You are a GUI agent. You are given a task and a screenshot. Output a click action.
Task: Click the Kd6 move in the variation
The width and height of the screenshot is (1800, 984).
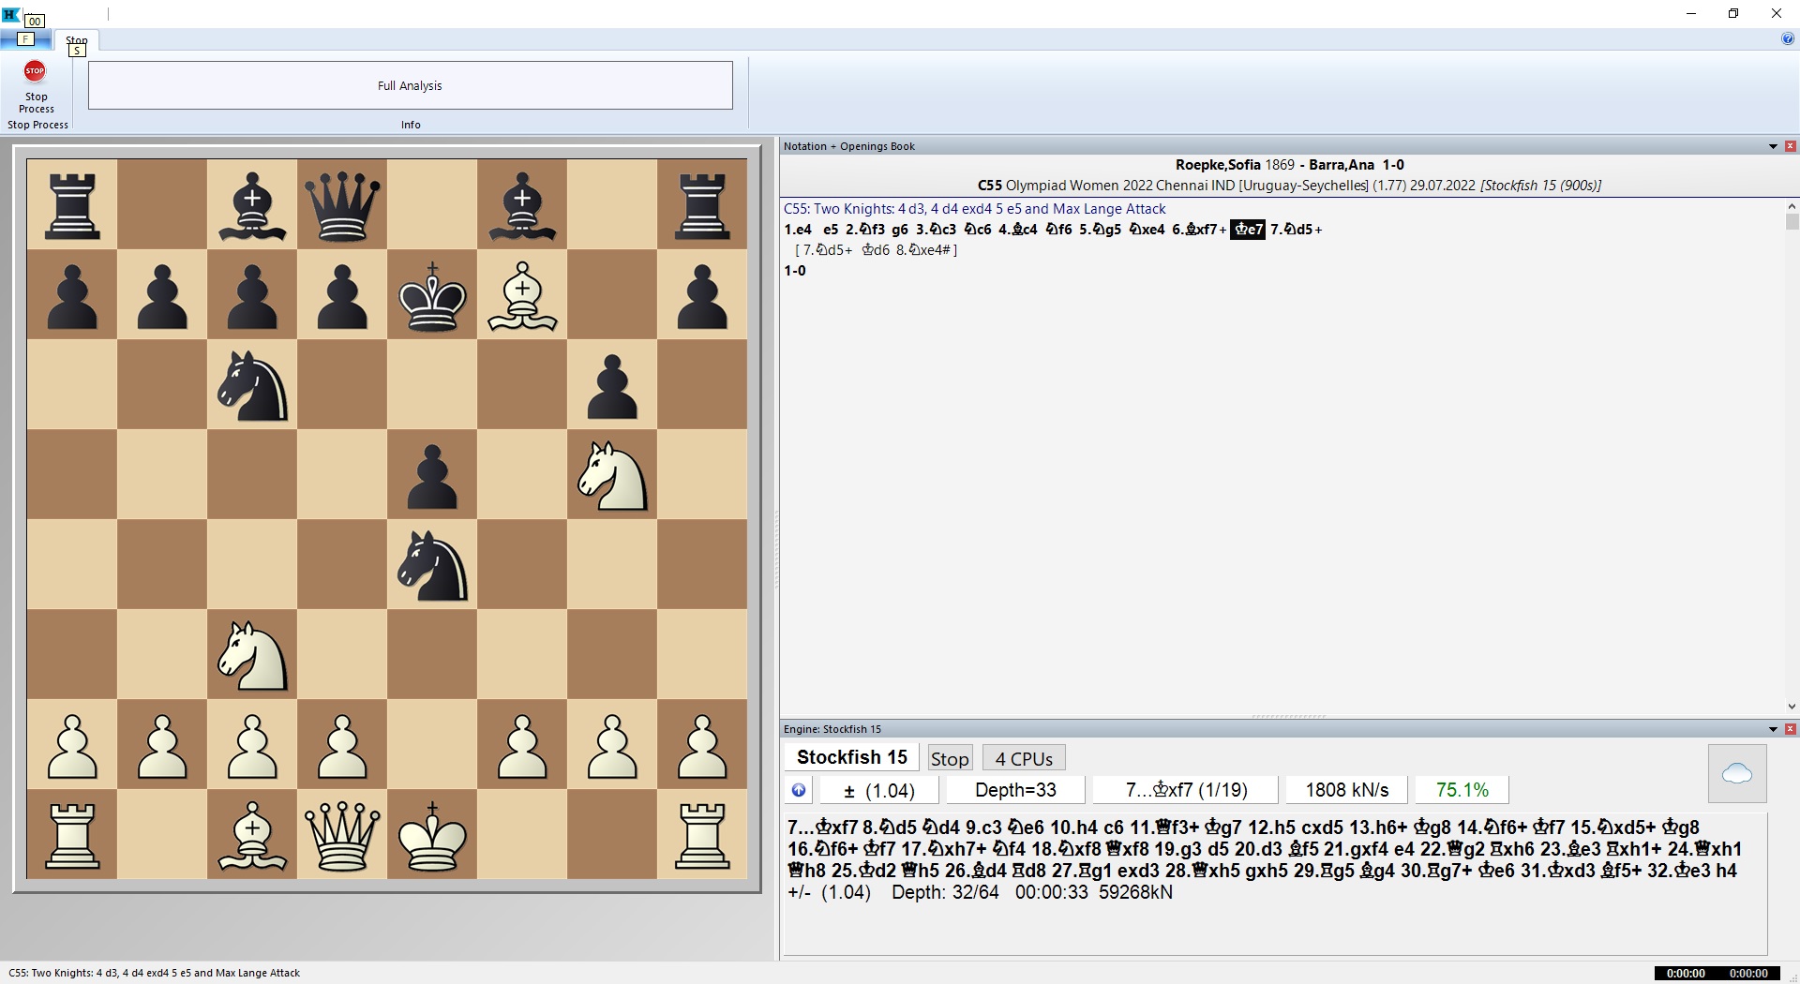point(876,250)
